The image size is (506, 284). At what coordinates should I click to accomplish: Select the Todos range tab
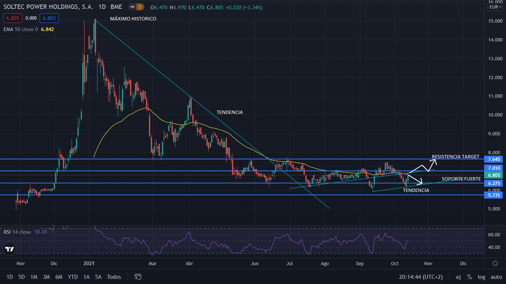[x=114, y=277]
